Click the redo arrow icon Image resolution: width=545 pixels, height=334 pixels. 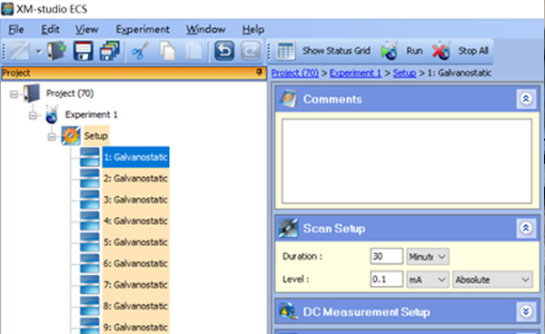tap(251, 51)
